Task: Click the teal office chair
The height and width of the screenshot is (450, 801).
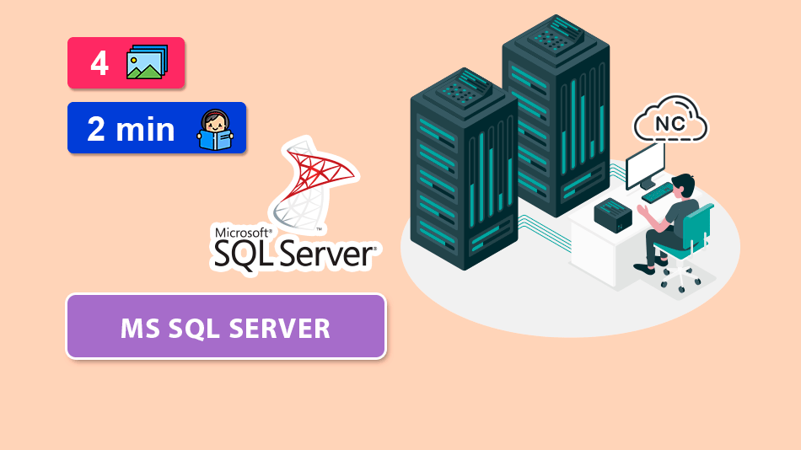Action: [685, 248]
